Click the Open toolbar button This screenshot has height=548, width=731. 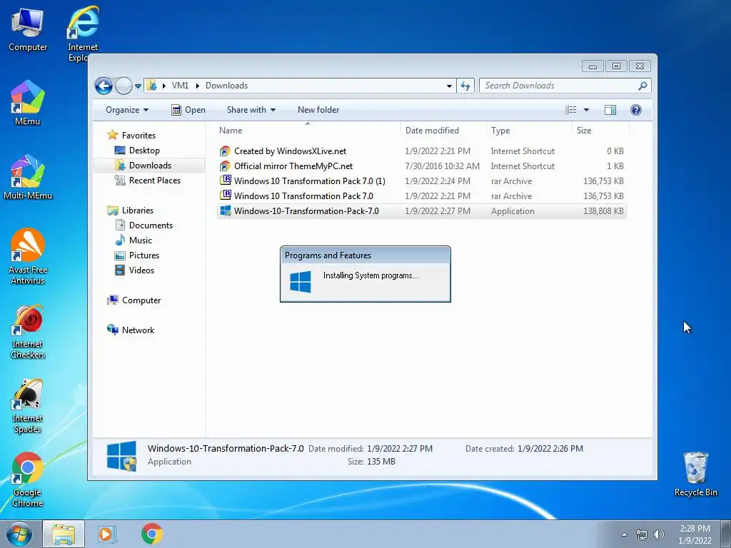tap(188, 110)
